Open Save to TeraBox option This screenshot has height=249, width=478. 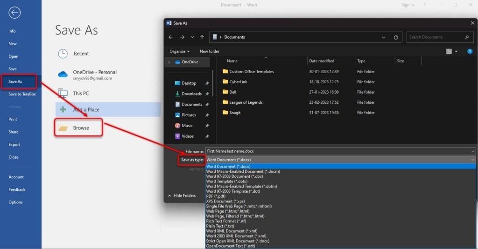click(22, 94)
